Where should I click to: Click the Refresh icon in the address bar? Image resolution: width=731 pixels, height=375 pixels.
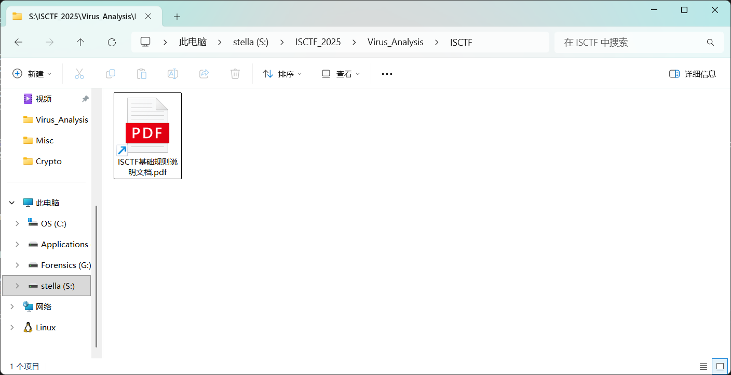coord(111,42)
